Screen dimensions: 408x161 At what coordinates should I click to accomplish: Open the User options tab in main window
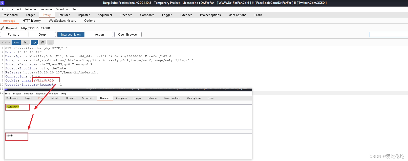coord(238,15)
